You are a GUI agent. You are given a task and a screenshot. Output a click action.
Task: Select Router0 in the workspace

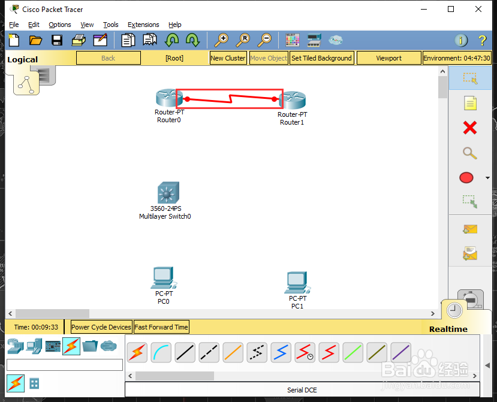(169, 98)
